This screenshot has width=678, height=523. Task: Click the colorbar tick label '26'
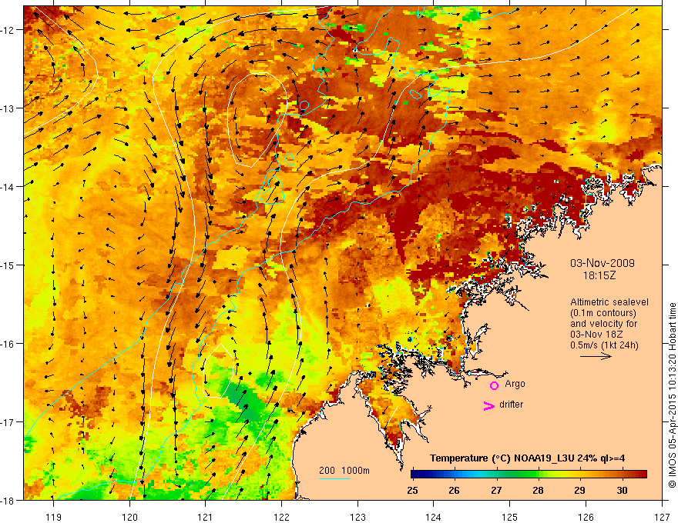pos(454,490)
